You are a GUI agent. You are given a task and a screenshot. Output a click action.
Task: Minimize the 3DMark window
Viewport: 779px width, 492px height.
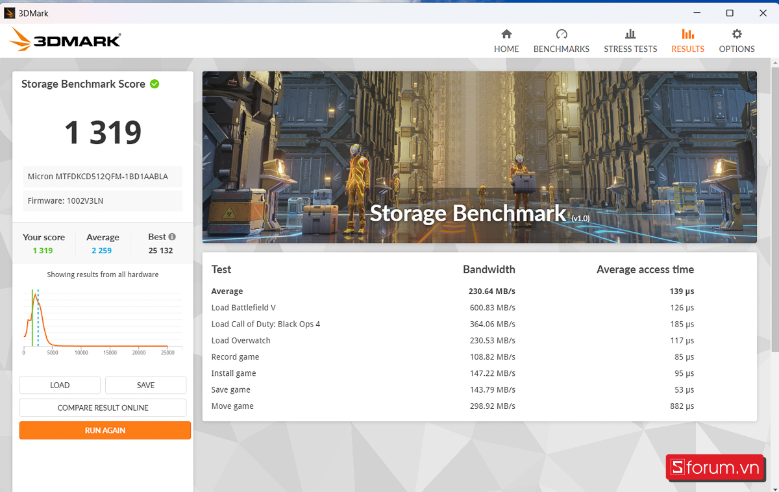(697, 13)
